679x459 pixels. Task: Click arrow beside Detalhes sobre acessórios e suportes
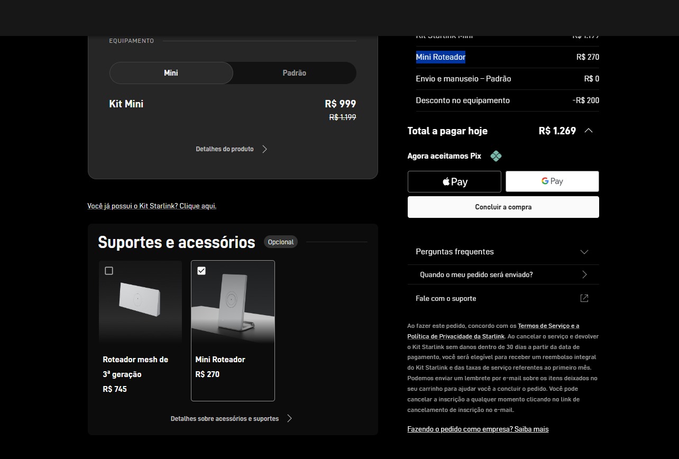pyautogui.click(x=289, y=418)
